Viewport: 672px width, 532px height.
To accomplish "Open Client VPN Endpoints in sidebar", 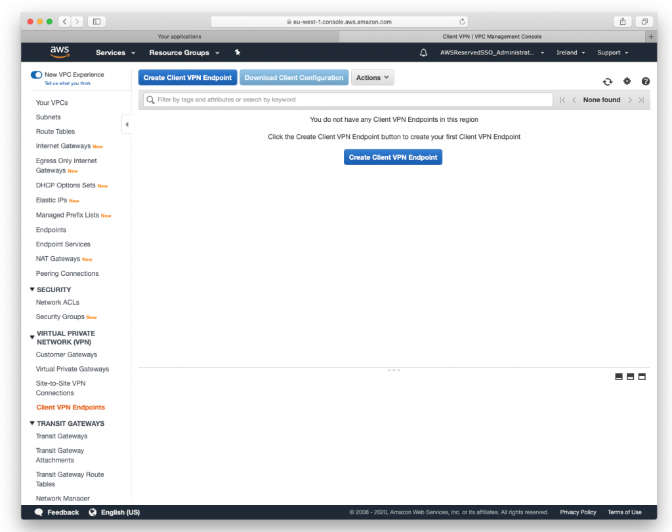I will [x=71, y=408].
